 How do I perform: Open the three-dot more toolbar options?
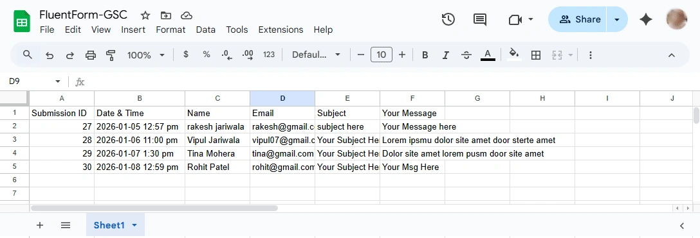point(591,55)
